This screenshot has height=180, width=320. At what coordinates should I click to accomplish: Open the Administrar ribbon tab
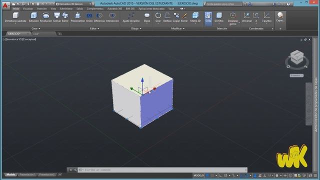click(x=66, y=9)
